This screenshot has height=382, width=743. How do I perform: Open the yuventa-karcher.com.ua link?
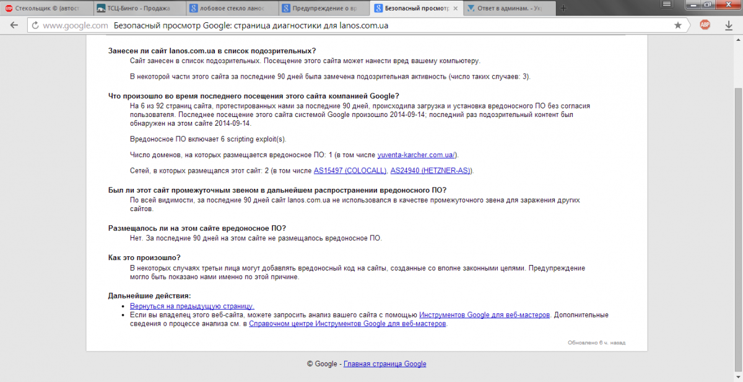tap(417, 155)
